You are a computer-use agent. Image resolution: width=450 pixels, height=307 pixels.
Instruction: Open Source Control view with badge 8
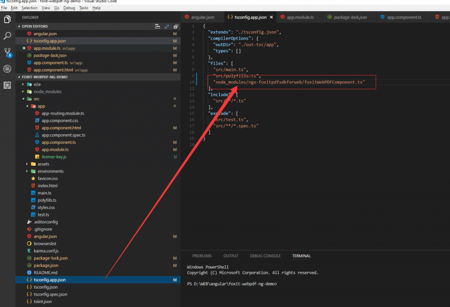click(x=7, y=52)
